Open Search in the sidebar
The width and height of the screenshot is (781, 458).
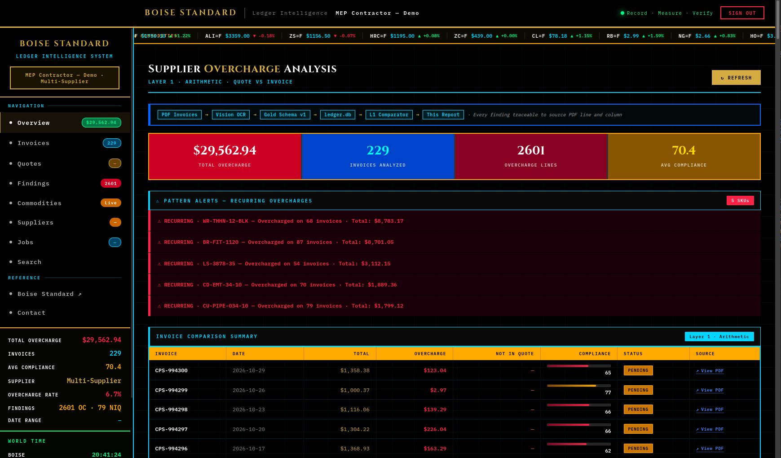pos(65,262)
